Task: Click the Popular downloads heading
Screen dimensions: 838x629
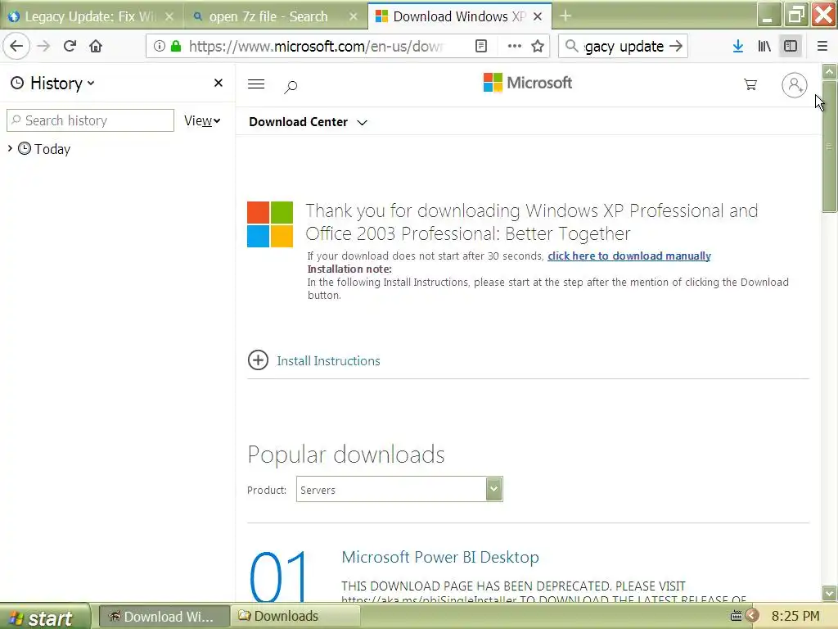Action: click(346, 455)
